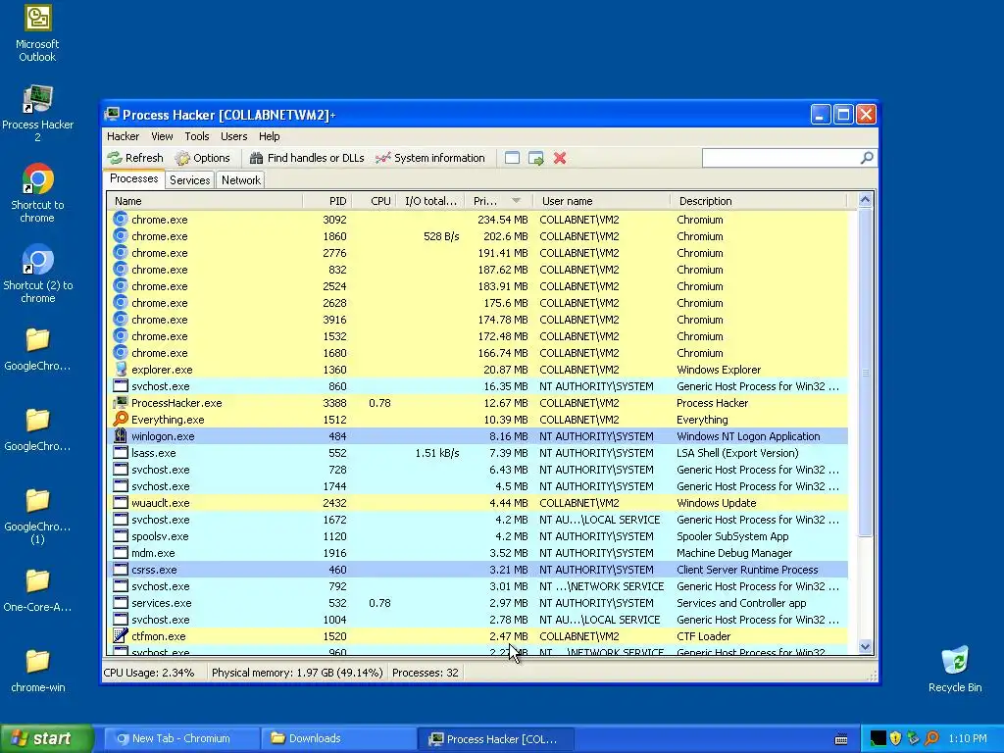
Task: Click Physical memory status bar entry
Action: coord(297,673)
